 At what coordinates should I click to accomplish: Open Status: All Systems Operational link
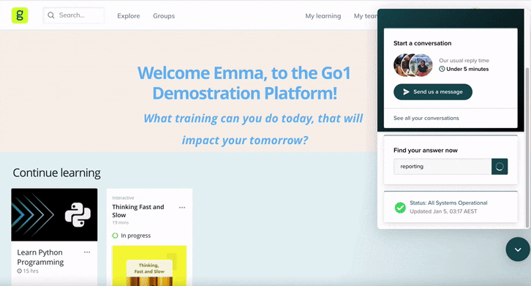point(448,203)
